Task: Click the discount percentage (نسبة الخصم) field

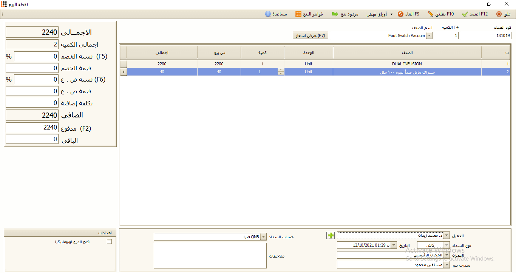Action: 36,57
